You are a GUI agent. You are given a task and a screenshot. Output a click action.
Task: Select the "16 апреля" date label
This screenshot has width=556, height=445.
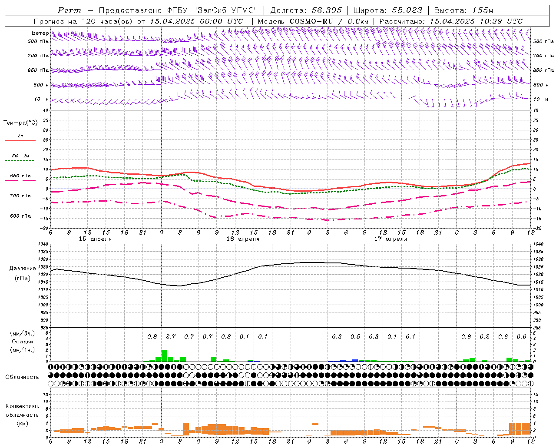(243, 239)
